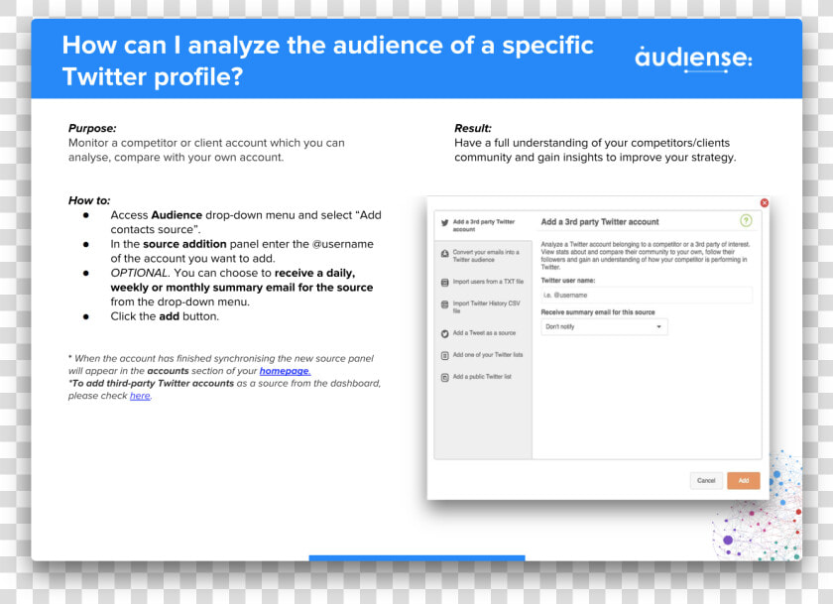Click the Twitter bird icon in the dialog sidebar

point(444,222)
